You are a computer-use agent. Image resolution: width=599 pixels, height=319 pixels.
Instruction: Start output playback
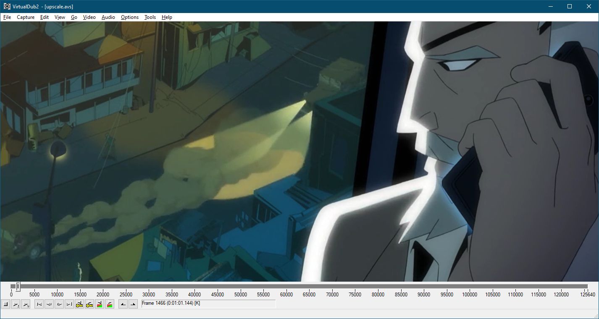(26, 304)
